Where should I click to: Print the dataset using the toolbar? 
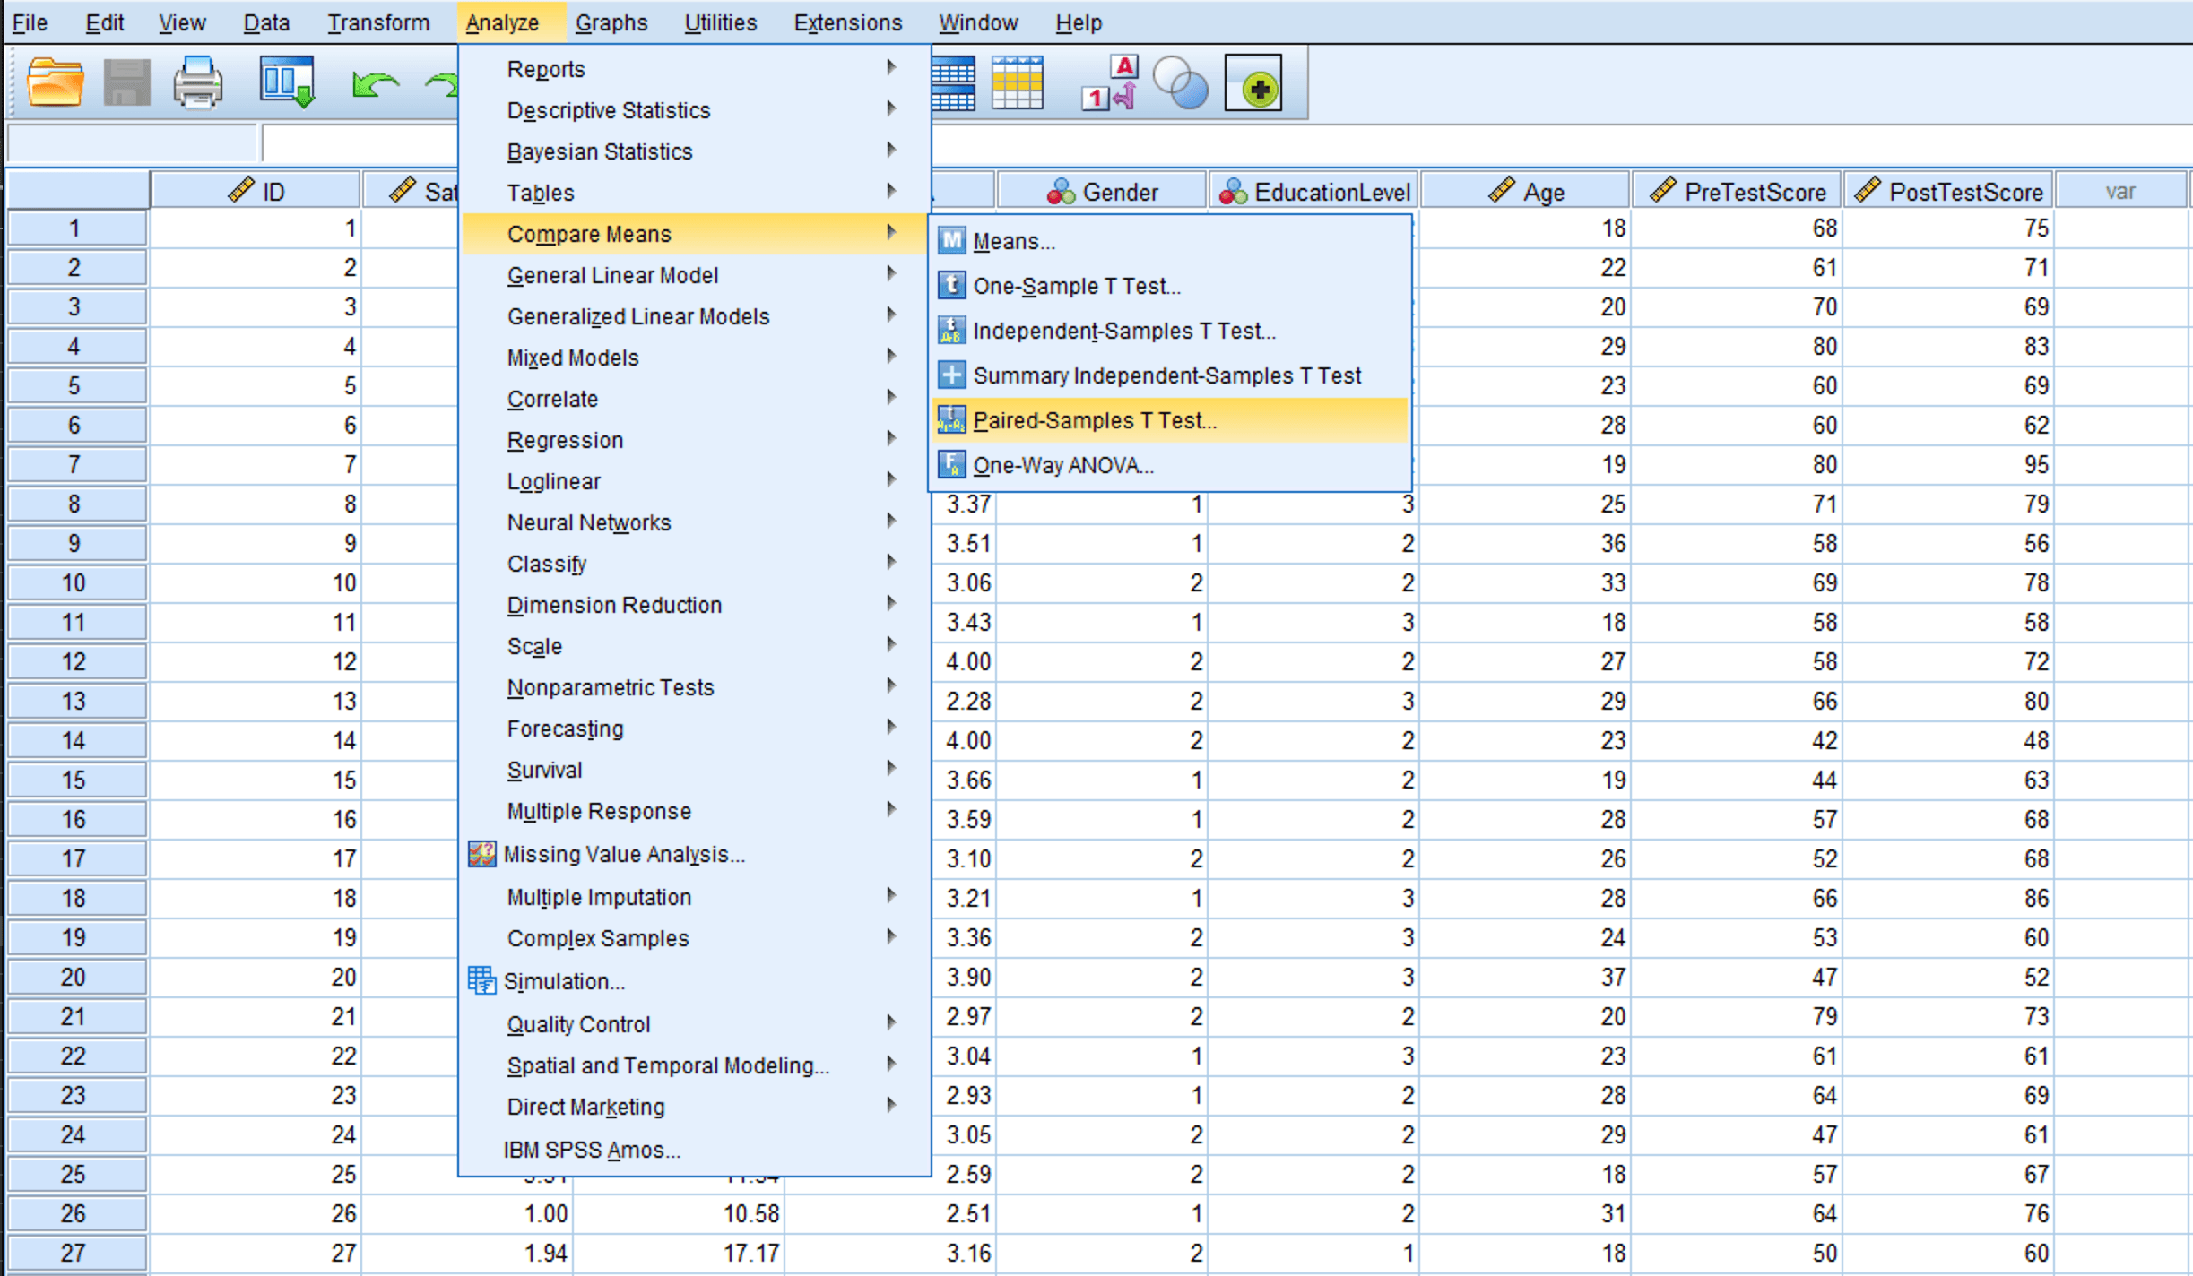tap(196, 82)
